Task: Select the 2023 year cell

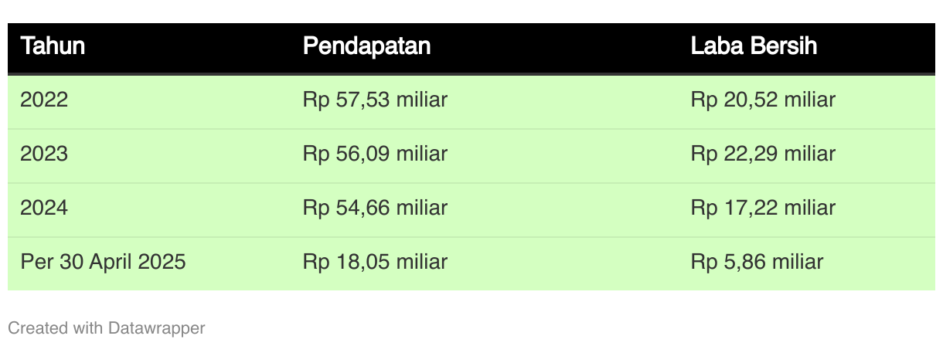Action: [x=44, y=154]
